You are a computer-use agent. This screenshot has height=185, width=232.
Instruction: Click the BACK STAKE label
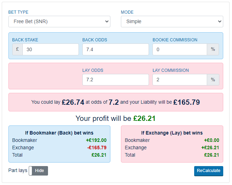coord(25,40)
